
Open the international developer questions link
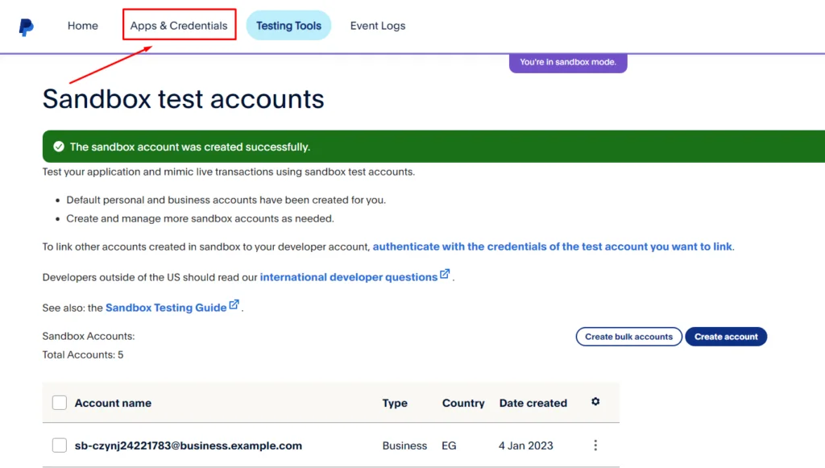[x=349, y=277]
